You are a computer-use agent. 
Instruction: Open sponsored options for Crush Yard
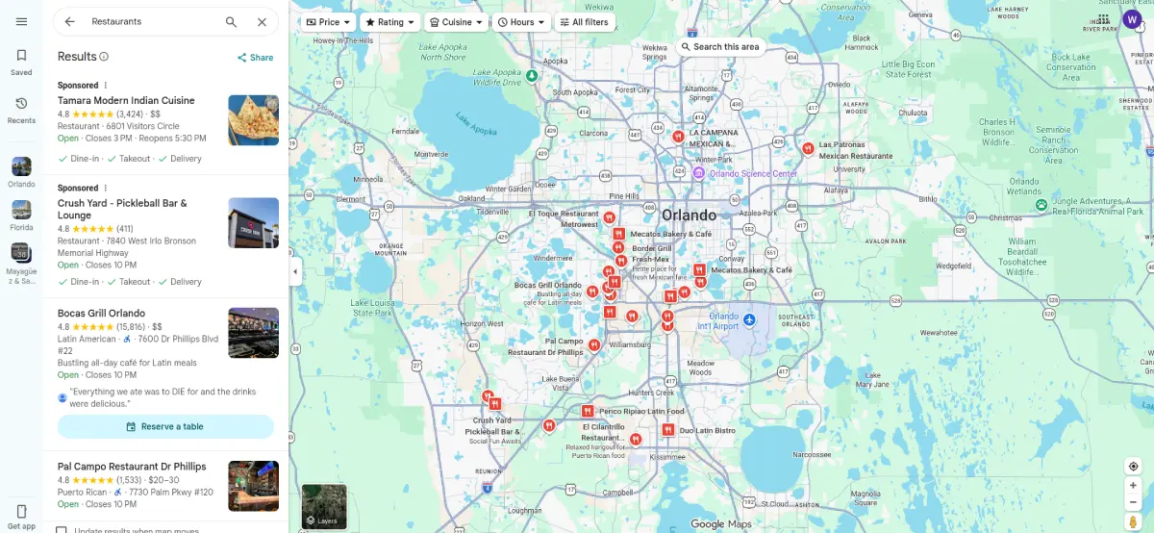click(106, 188)
